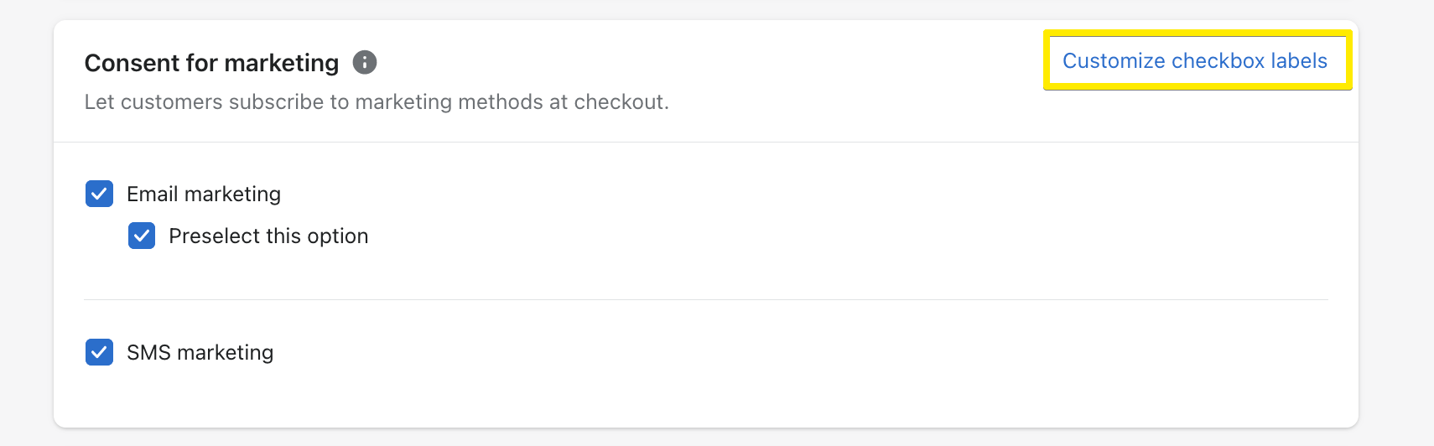Click the word Email in the checkbox label
This screenshot has height=446, width=1434.
153,194
